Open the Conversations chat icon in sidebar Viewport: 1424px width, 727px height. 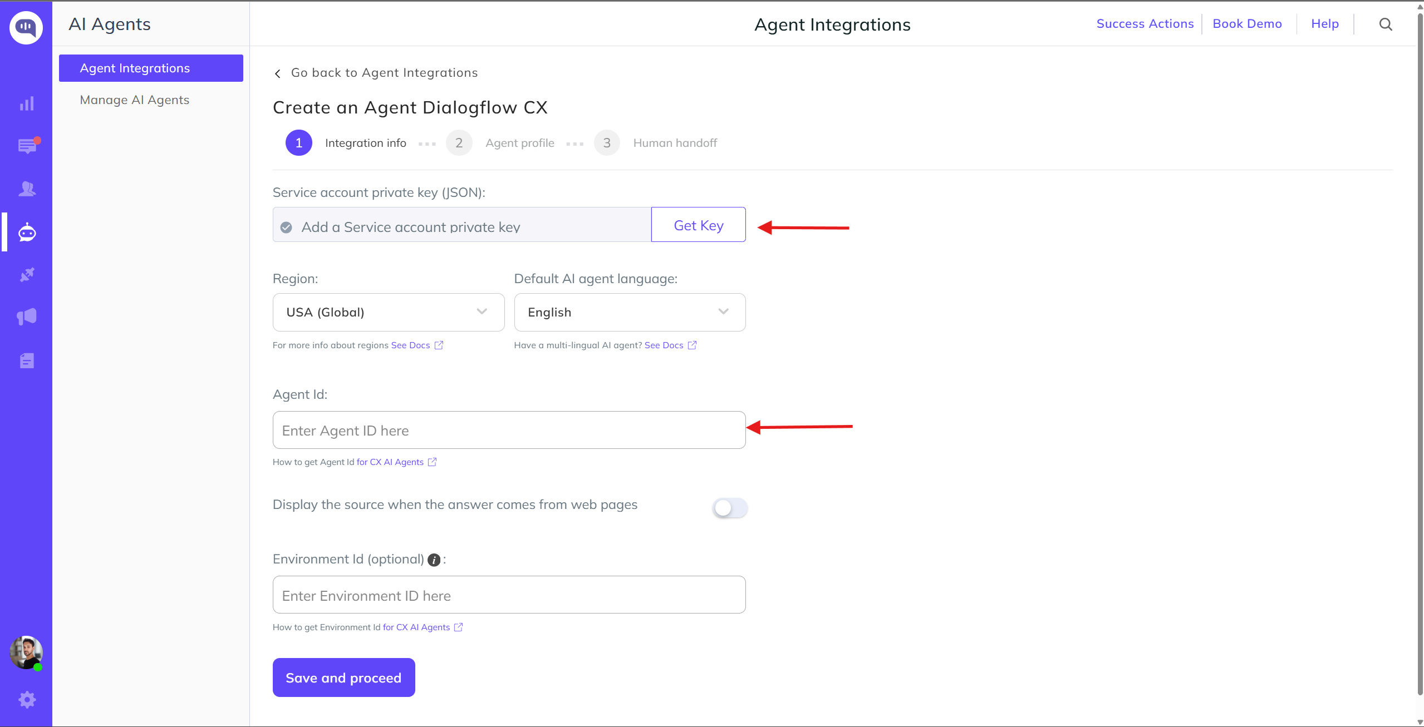(28, 146)
